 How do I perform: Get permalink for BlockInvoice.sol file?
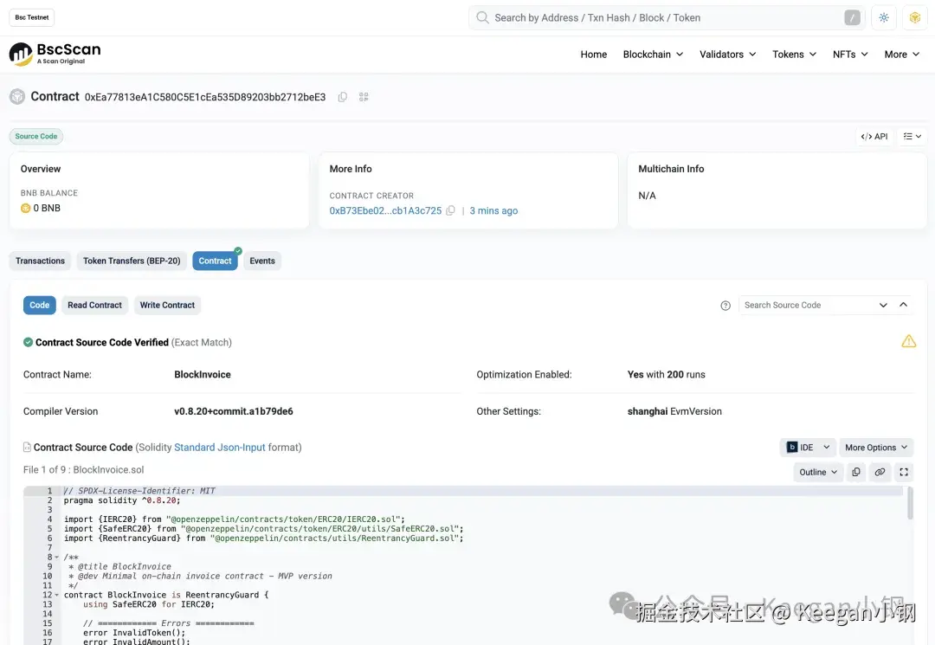tap(880, 472)
